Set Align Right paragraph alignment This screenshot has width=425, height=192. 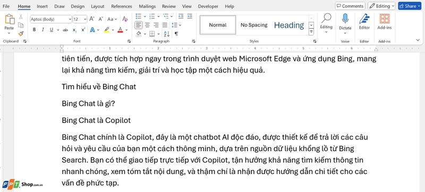click(x=156, y=25)
